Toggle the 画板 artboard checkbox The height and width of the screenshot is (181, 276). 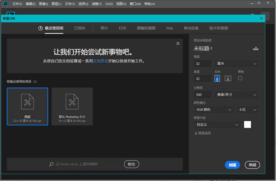[x=240, y=78]
